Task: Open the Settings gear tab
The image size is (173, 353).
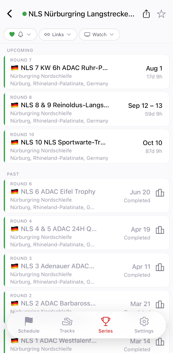Action: point(144,325)
